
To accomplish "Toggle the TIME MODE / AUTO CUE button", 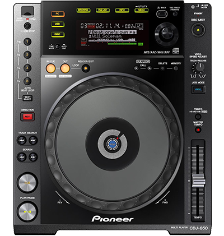I will (x=58, y=47).
